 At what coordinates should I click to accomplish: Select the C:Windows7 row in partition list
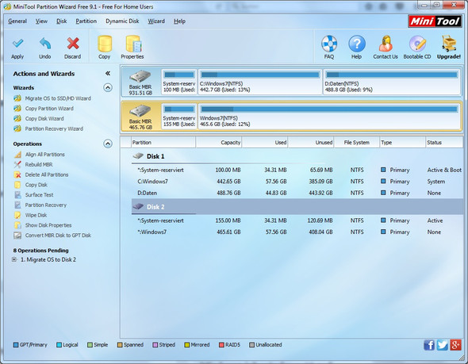point(297,182)
